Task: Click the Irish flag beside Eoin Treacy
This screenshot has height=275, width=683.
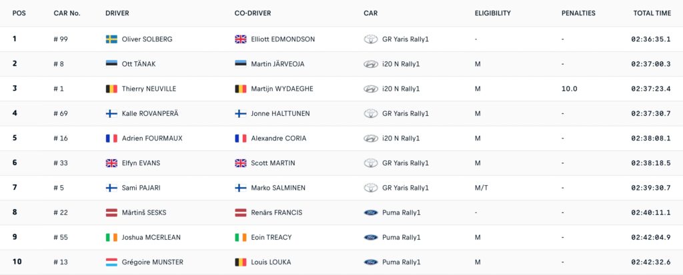Action: coord(240,238)
